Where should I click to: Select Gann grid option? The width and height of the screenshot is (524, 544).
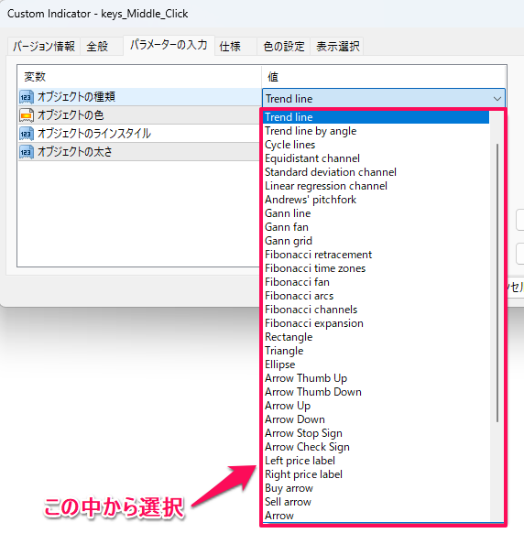[376, 241]
